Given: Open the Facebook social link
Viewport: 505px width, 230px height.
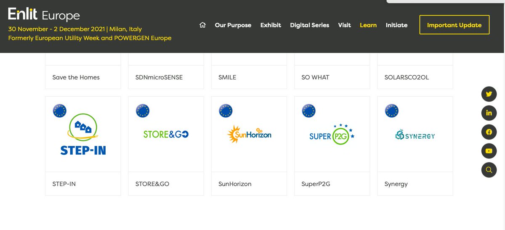Looking at the screenshot, I should [x=489, y=132].
